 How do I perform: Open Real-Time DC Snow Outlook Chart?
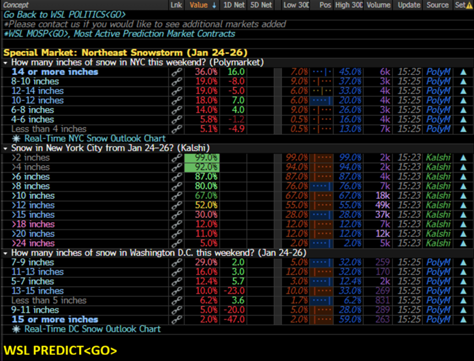[92, 329]
